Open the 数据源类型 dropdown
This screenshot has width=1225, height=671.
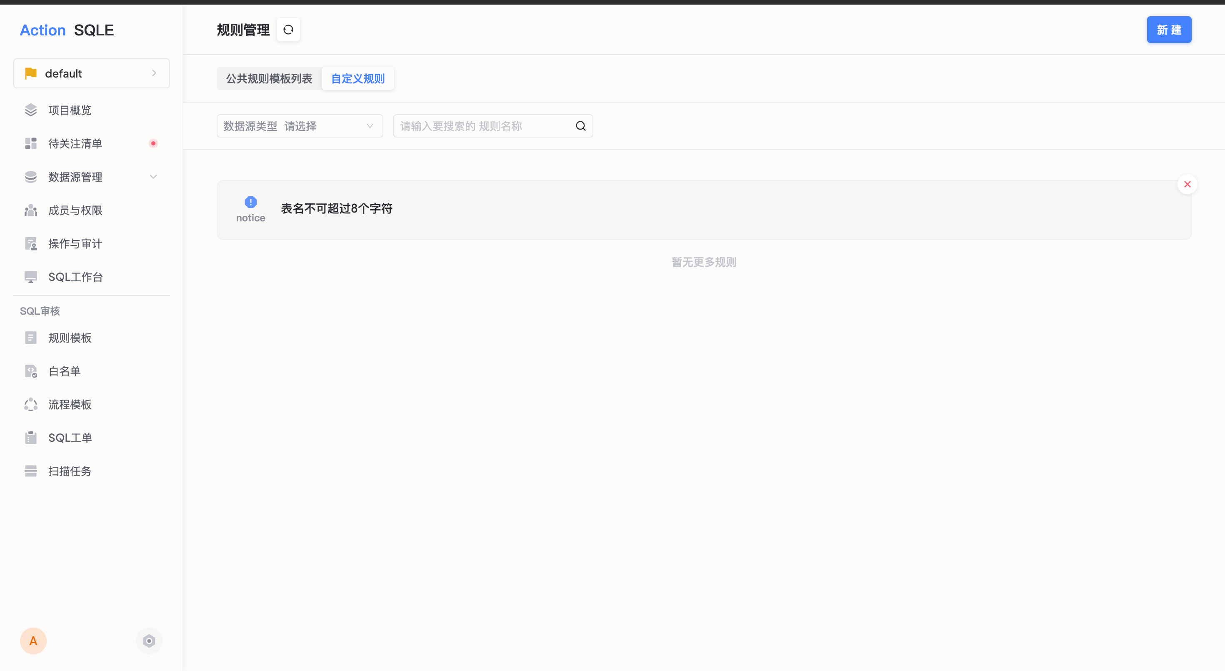coord(300,126)
